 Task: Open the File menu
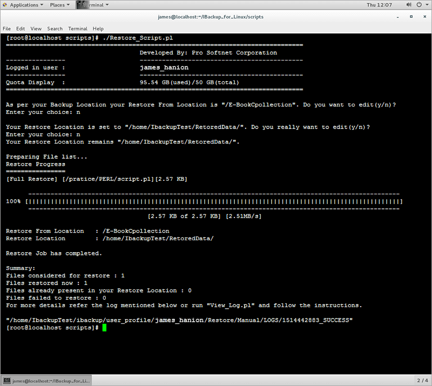(x=6, y=29)
